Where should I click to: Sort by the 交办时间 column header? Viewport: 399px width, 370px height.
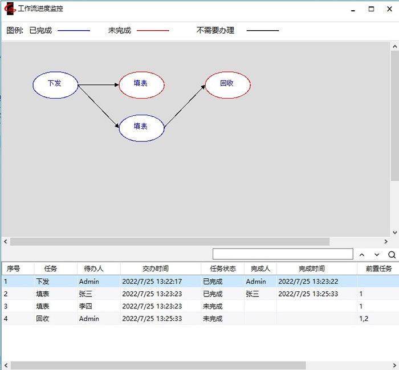[x=155, y=269]
